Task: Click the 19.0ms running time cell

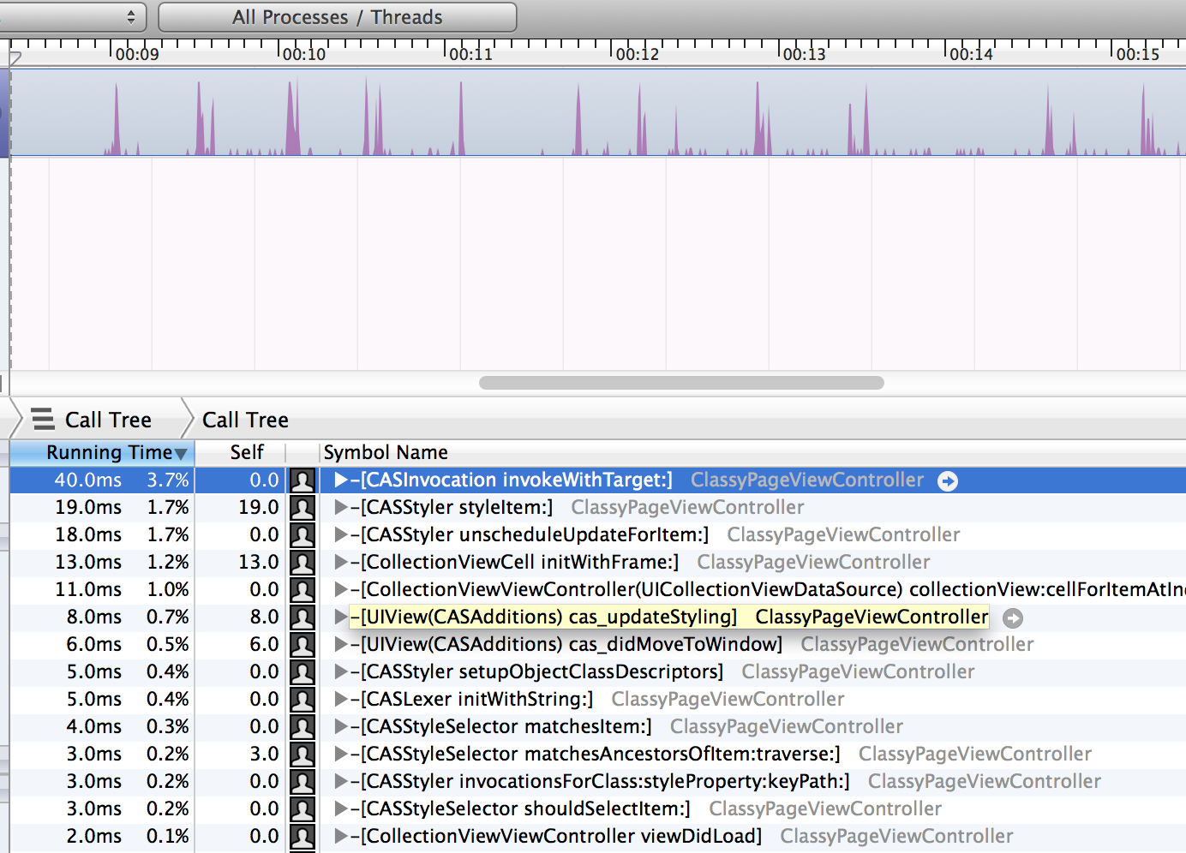Action: pos(88,507)
